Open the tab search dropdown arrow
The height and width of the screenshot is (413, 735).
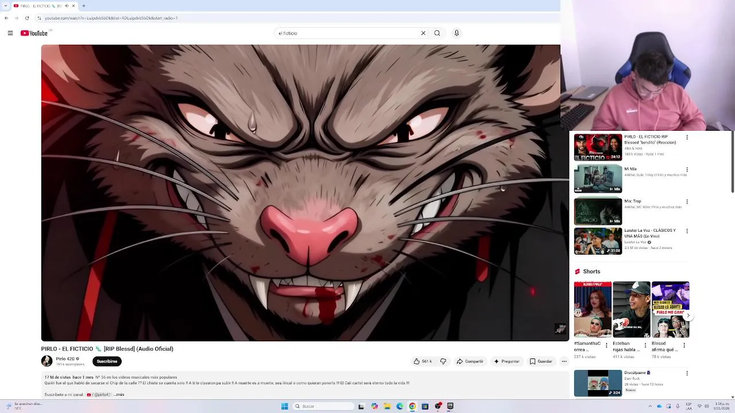[5, 6]
